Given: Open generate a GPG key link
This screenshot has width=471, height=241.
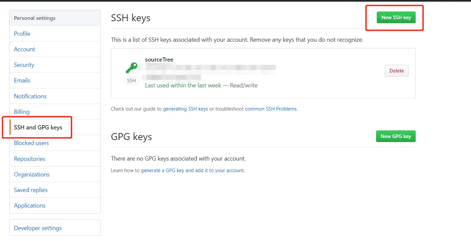Looking at the screenshot, I should pos(192,170).
